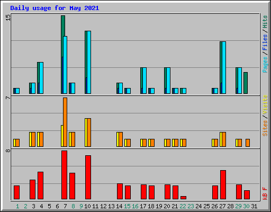Click the orange sites bar for day 10

89,132
